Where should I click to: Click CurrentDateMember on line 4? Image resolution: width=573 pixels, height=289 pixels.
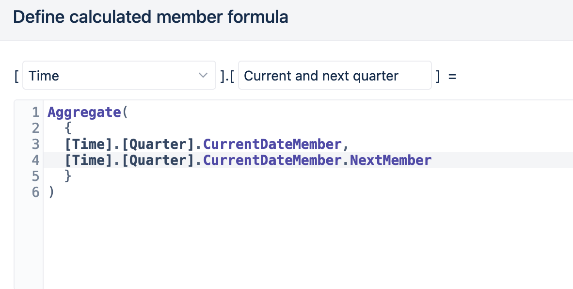click(x=272, y=161)
